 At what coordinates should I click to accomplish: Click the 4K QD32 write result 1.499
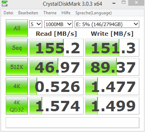pyautogui.click(x=112, y=106)
